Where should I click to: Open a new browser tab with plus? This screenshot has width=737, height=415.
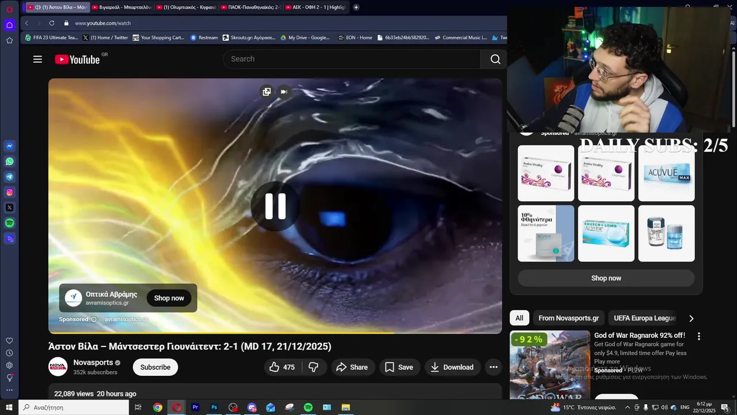tap(356, 7)
